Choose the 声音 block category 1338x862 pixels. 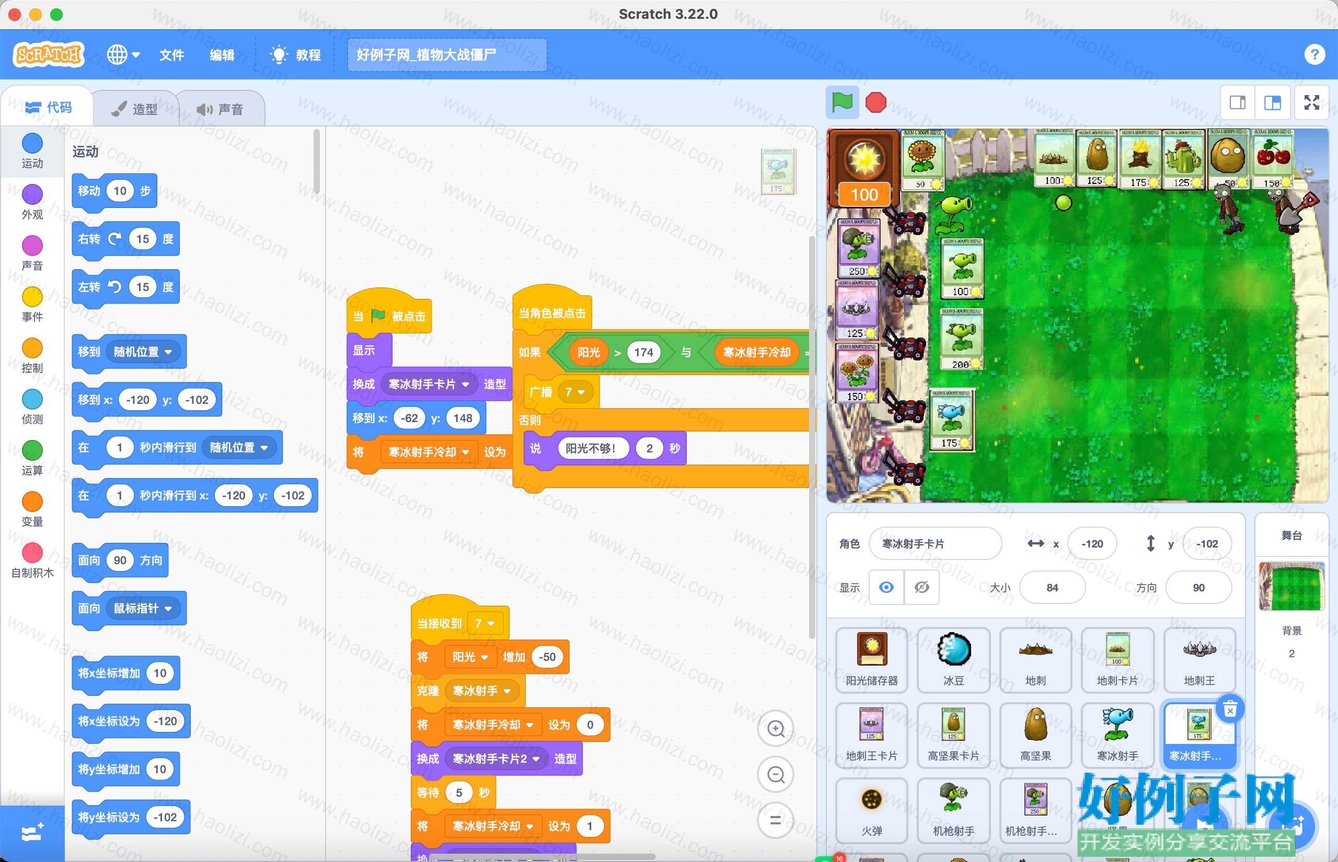point(32,253)
